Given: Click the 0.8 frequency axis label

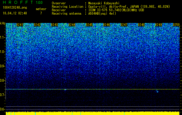Looking at the screenshot, I should click(2, 80).
